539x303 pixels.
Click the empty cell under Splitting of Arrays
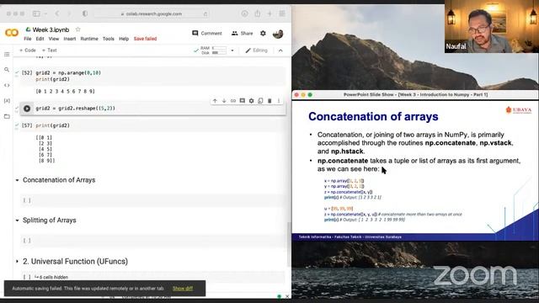point(153,241)
